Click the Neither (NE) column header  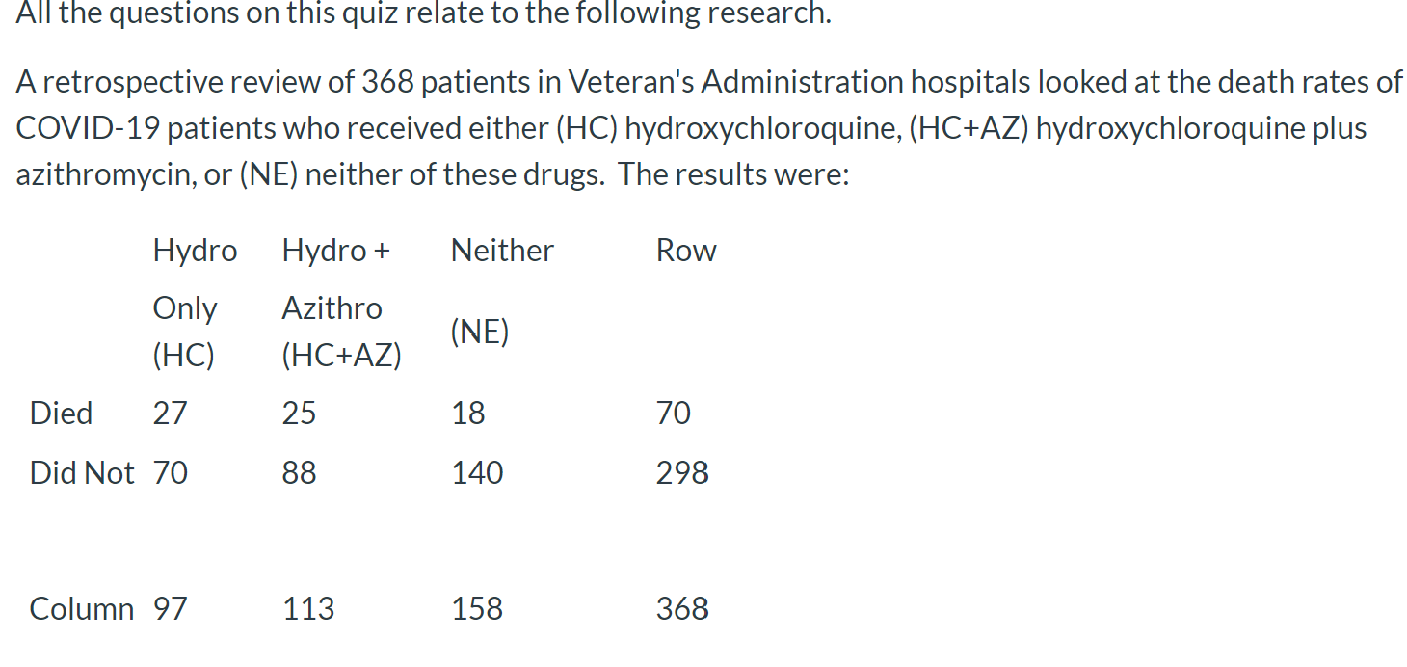pyautogui.click(x=502, y=290)
